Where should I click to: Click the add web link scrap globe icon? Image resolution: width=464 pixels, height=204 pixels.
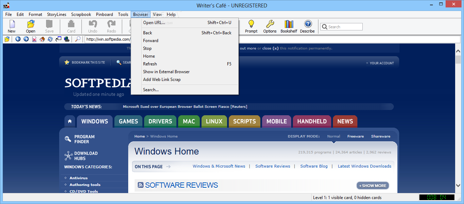67,39
